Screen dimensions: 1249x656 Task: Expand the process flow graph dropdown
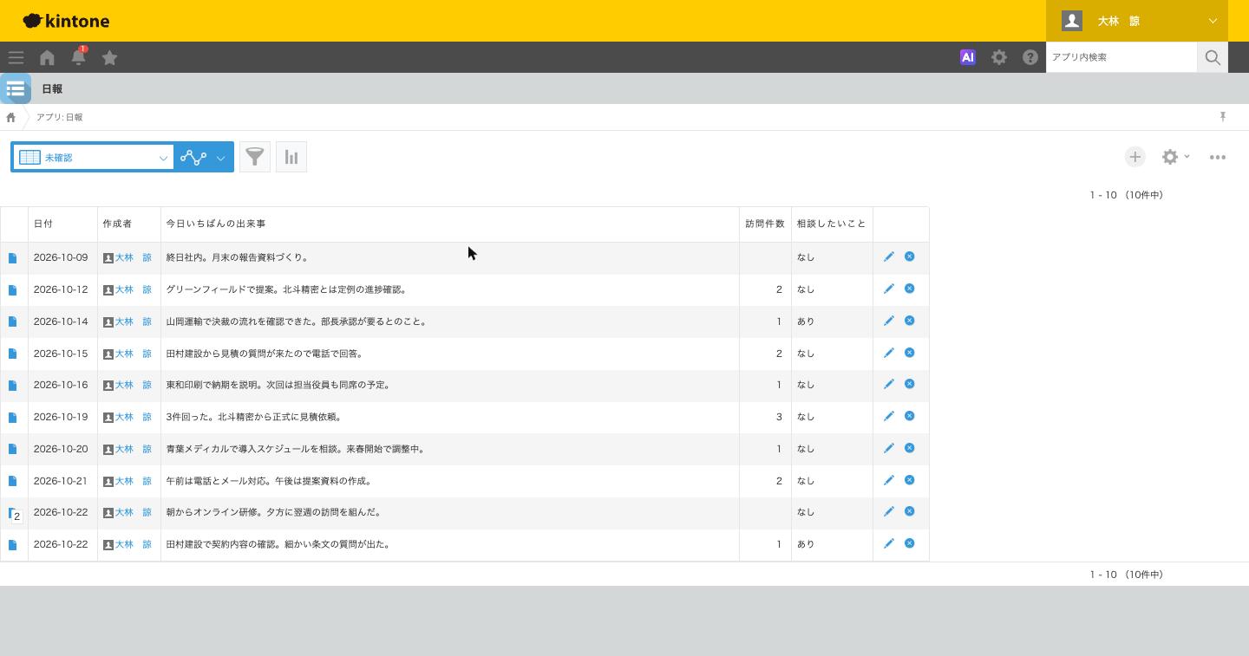pos(204,157)
